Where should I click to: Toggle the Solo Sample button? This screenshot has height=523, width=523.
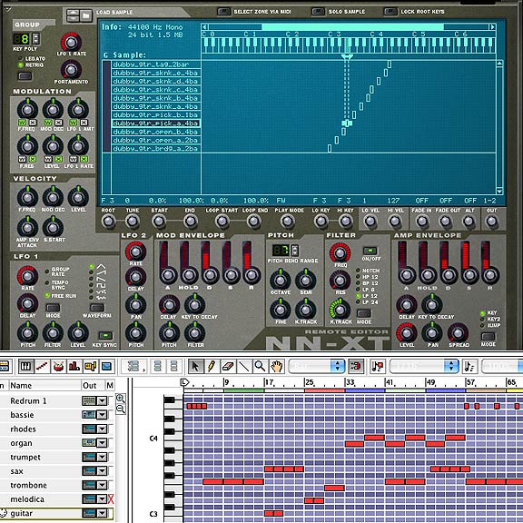pos(318,12)
